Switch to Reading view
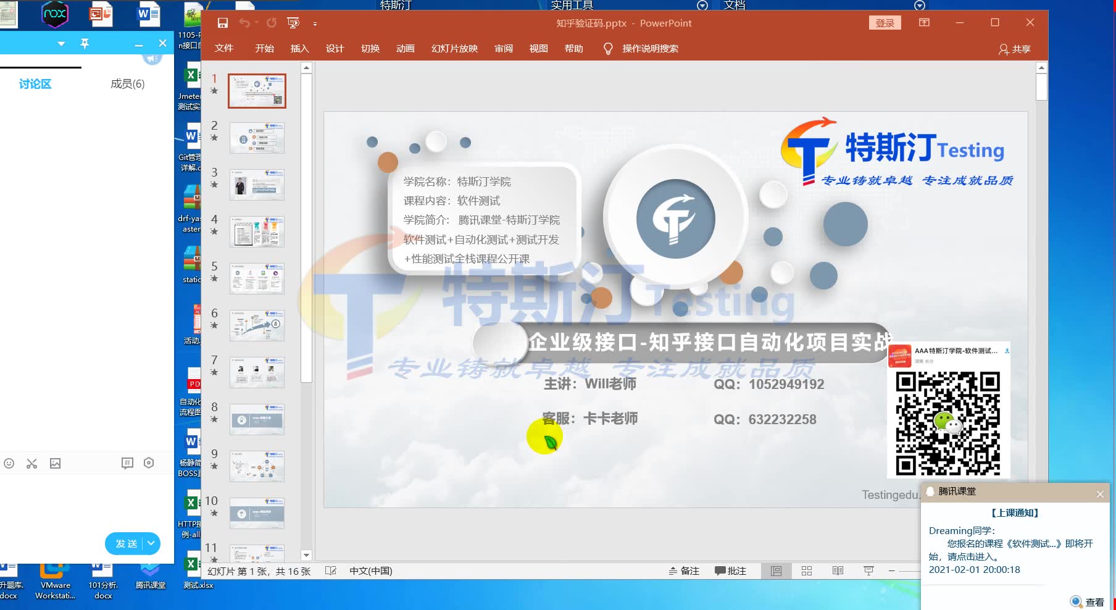The image size is (1116, 610). [838, 571]
